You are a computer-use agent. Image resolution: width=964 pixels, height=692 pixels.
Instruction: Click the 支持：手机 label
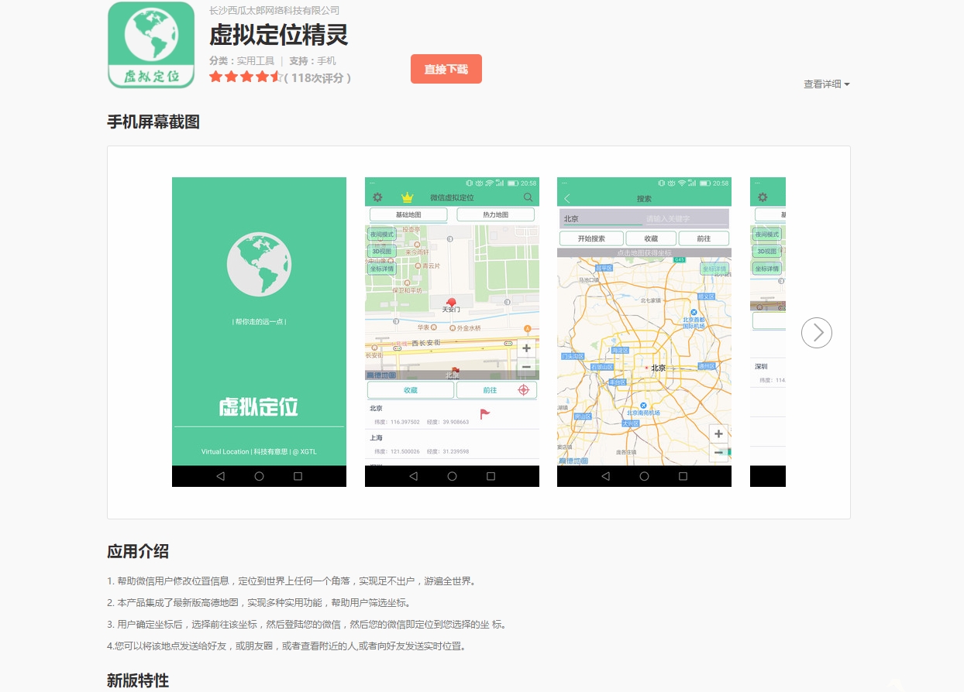coord(312,60)
